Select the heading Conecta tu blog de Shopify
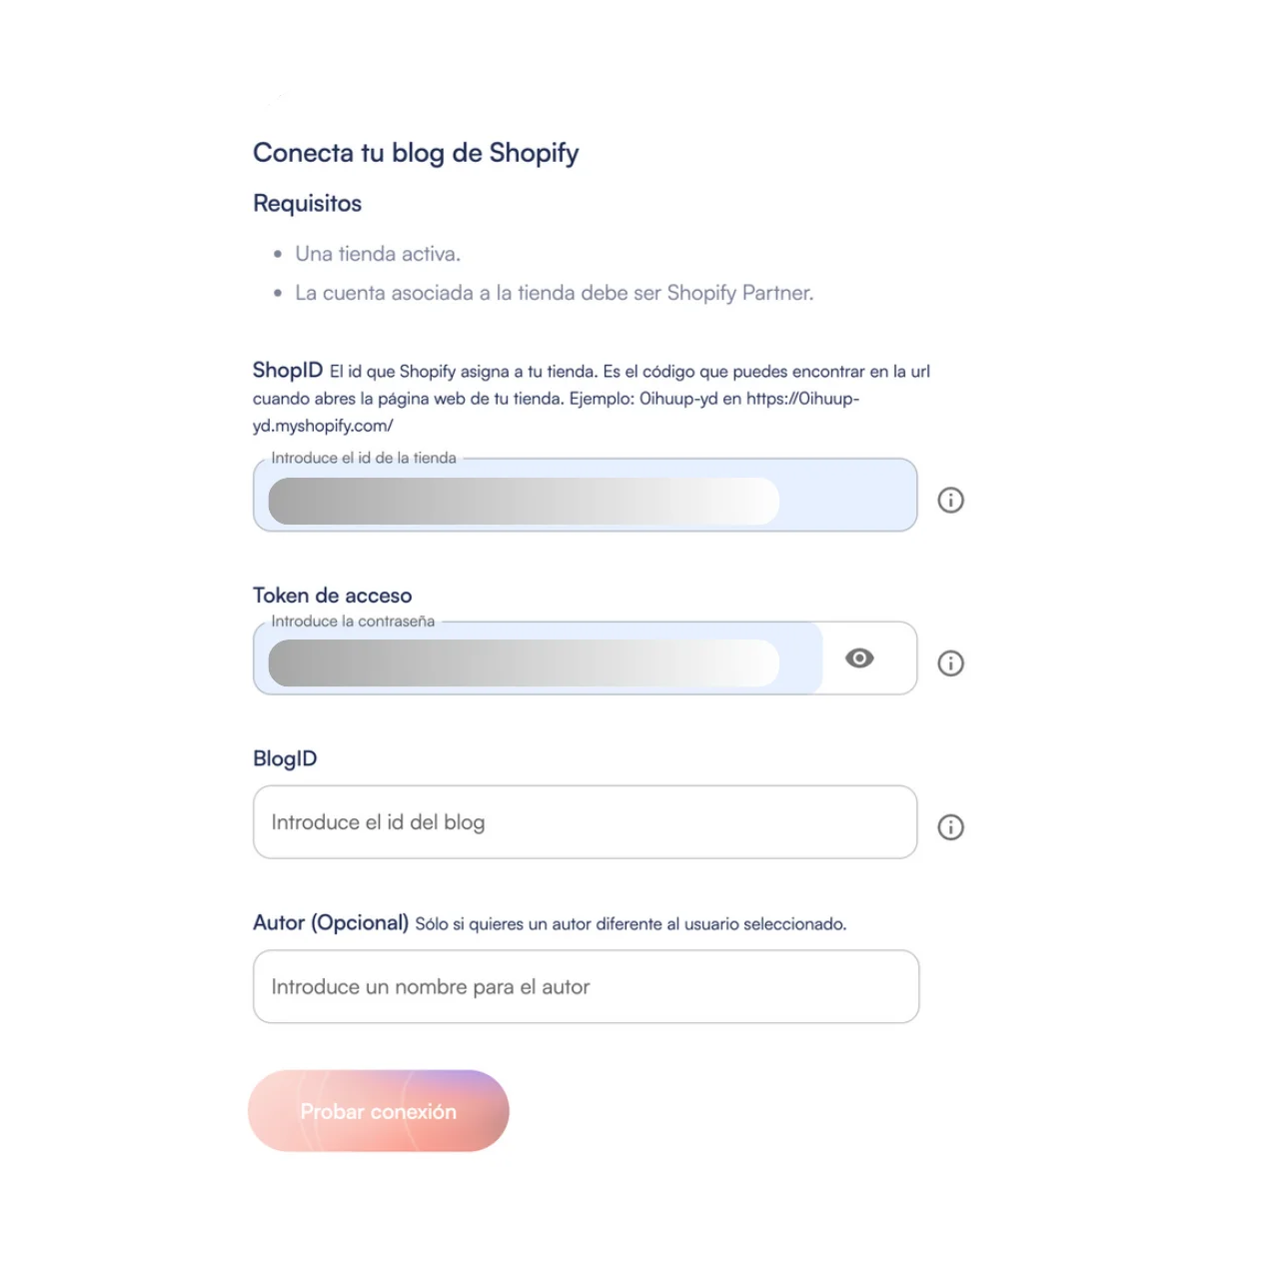 (x=417, y=152)
